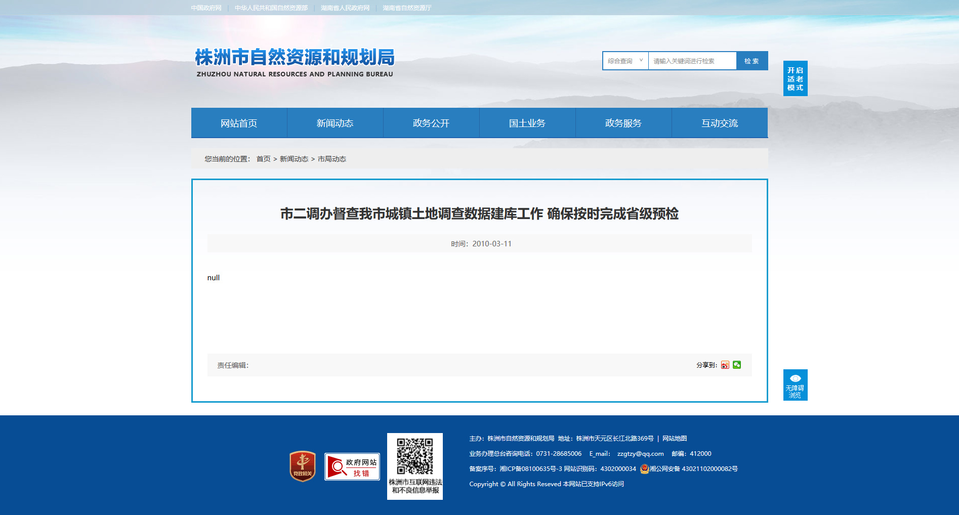This screenshot has height=515, width=959.
Task: Open the 中国政府网 top link
Action: click(x=206, y=8)
